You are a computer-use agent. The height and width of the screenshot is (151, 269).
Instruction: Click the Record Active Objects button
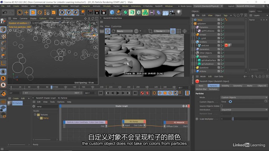coord(142,93)
